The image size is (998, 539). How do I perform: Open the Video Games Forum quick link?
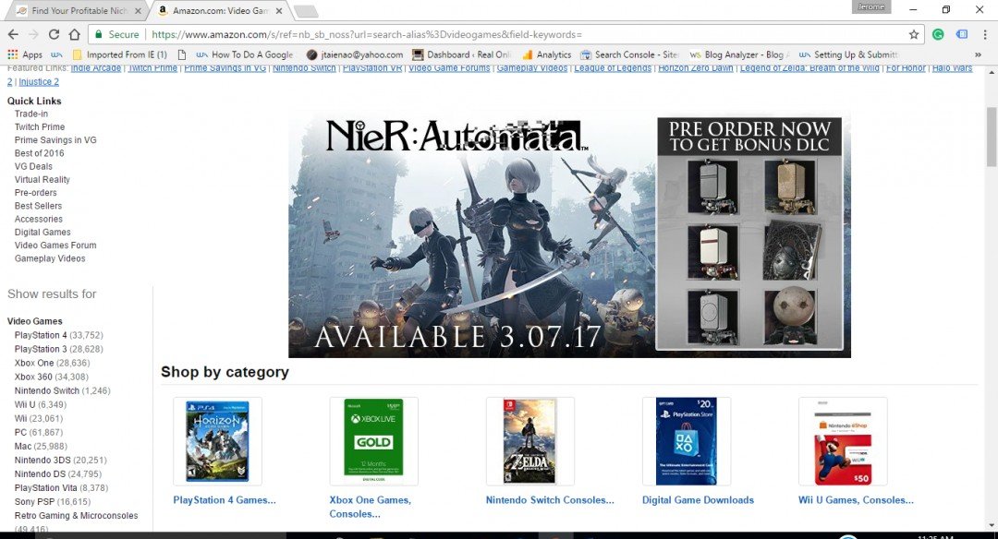(55, 246)
